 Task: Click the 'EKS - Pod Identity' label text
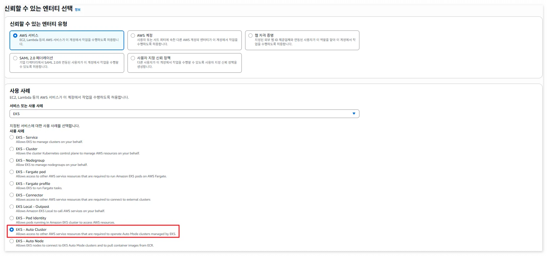tap(31, 218)
